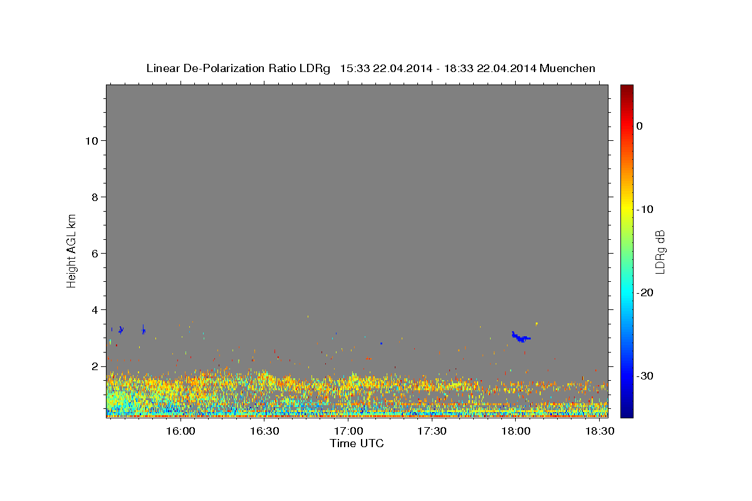The width and height of the screenshot is (752, 501).
Task: Click the colorbar value label '-30'
Action: pos(645,376)
